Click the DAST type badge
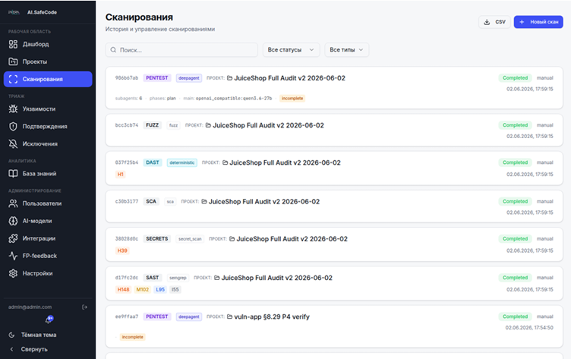 [153, 162]
